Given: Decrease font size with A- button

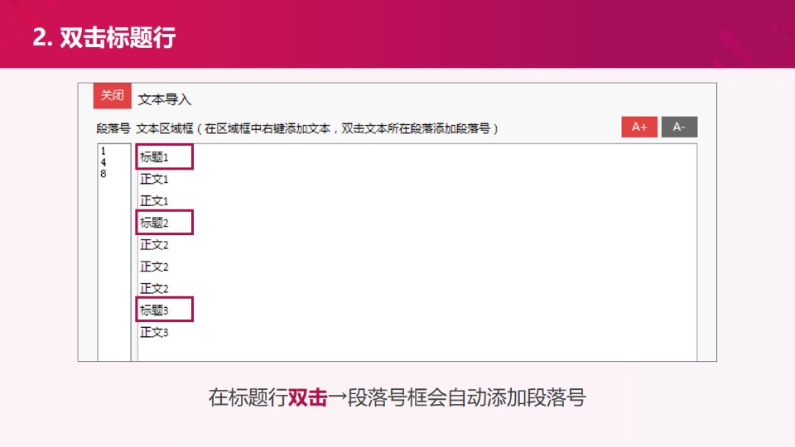Looking at the screenshot, I should [x=679, y=127].
